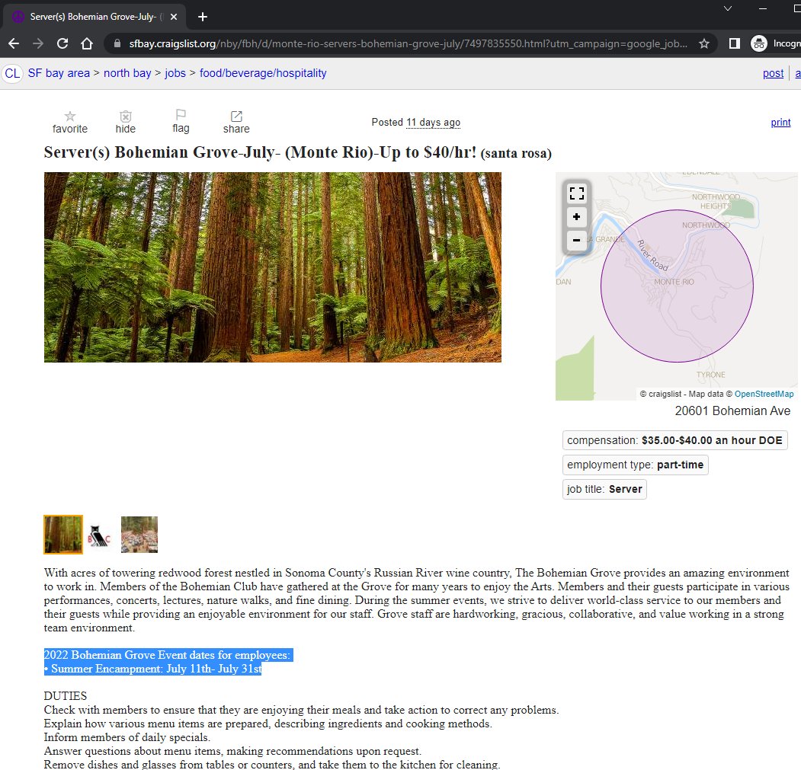Flag this posting
Image resolution: width=801 pixels, height=770 pixels.
point(181,122)
